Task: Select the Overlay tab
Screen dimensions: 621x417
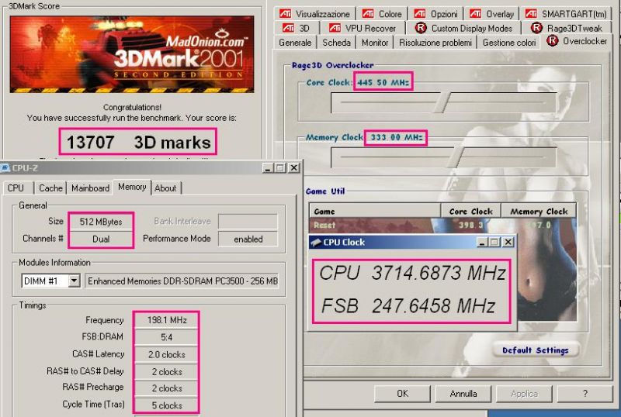Action: pyautogui.click(x=491, y=14)
